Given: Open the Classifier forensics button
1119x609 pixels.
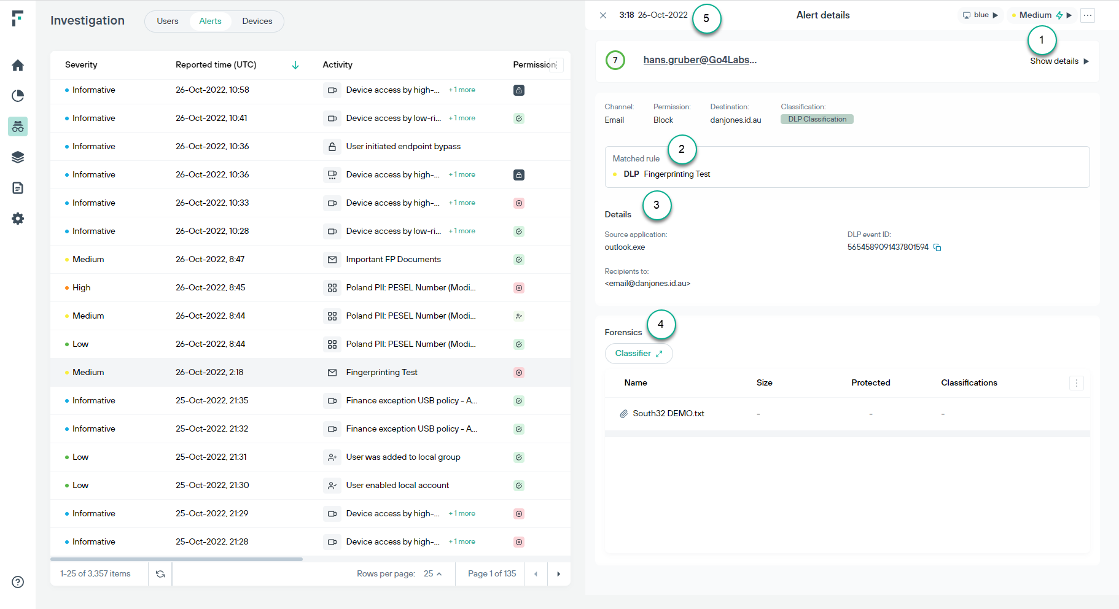Looking at the screenshot, I should click(x=639, y=354).
